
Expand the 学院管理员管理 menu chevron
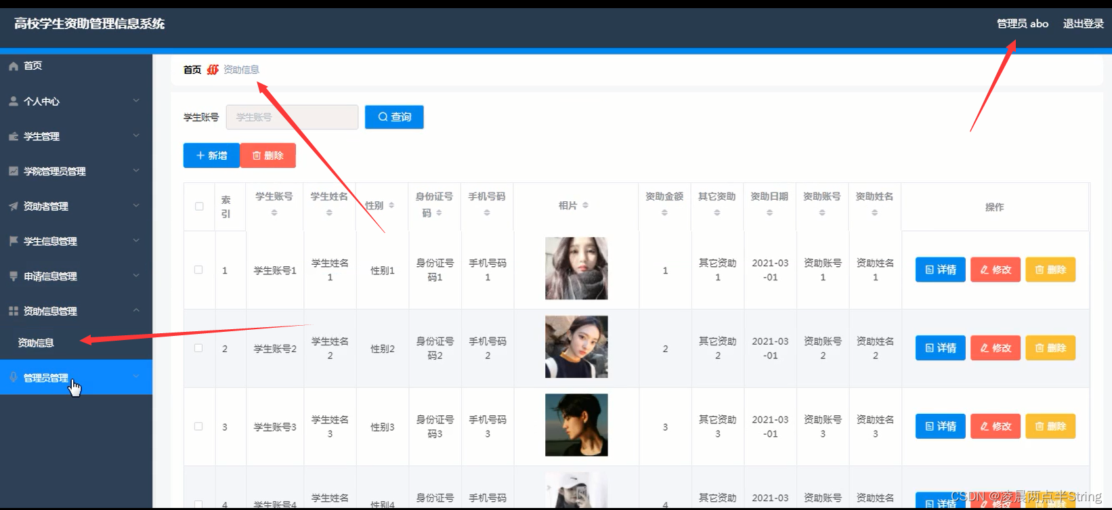tap(136, 171)
